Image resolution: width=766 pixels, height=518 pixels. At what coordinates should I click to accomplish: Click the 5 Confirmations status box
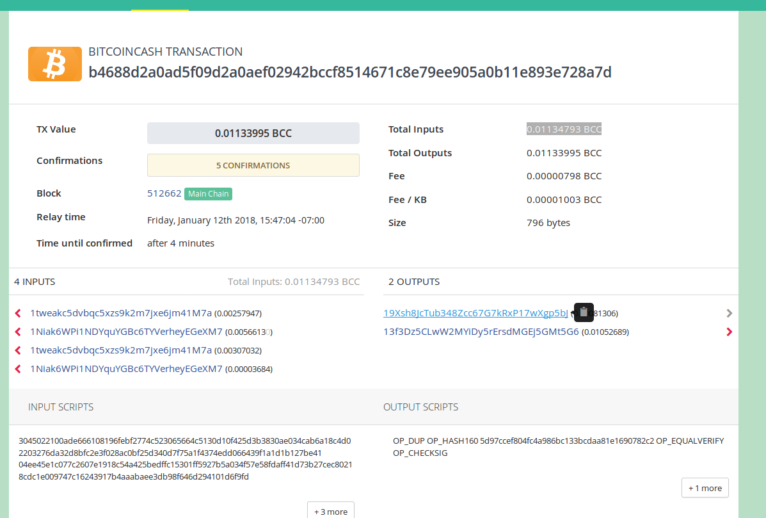253,165
